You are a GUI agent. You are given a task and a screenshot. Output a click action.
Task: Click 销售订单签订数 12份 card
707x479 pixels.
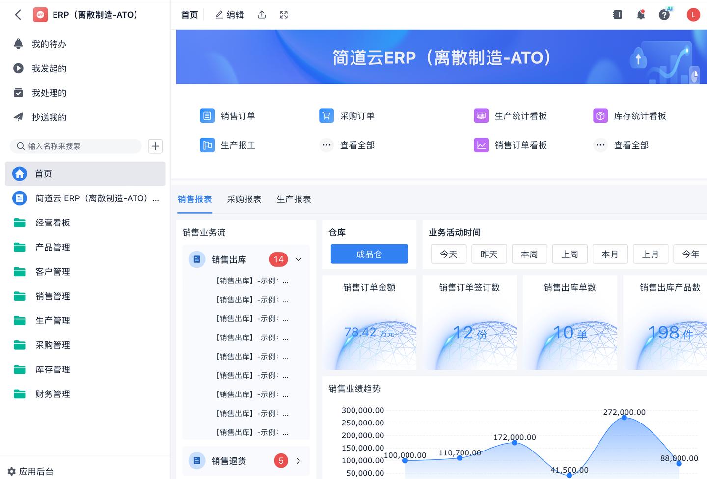pos(469,323)
